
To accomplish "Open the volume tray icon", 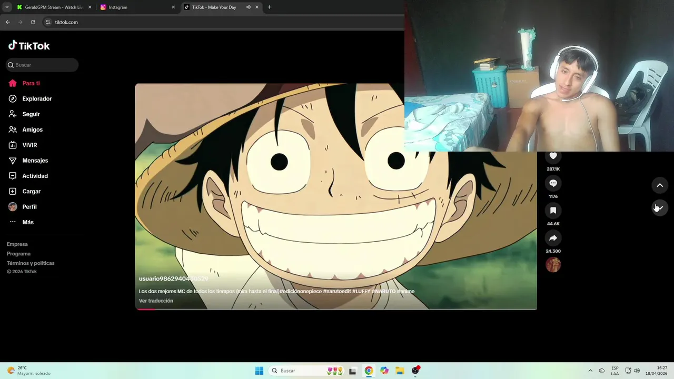I will pyautogui.click(x=637, y=371).
